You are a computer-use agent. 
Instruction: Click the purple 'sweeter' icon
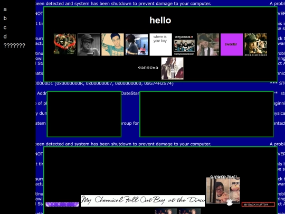pos(232,44)
